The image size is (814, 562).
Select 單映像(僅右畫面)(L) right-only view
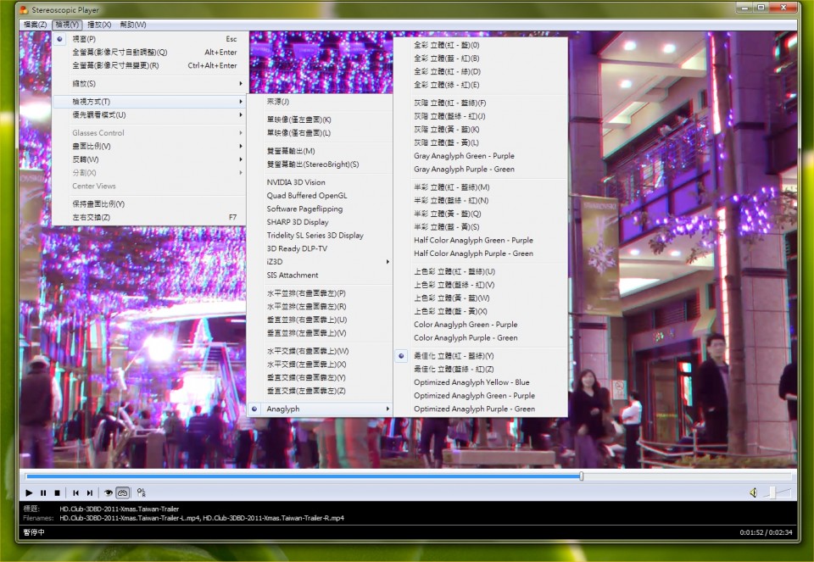pos(320,133)
